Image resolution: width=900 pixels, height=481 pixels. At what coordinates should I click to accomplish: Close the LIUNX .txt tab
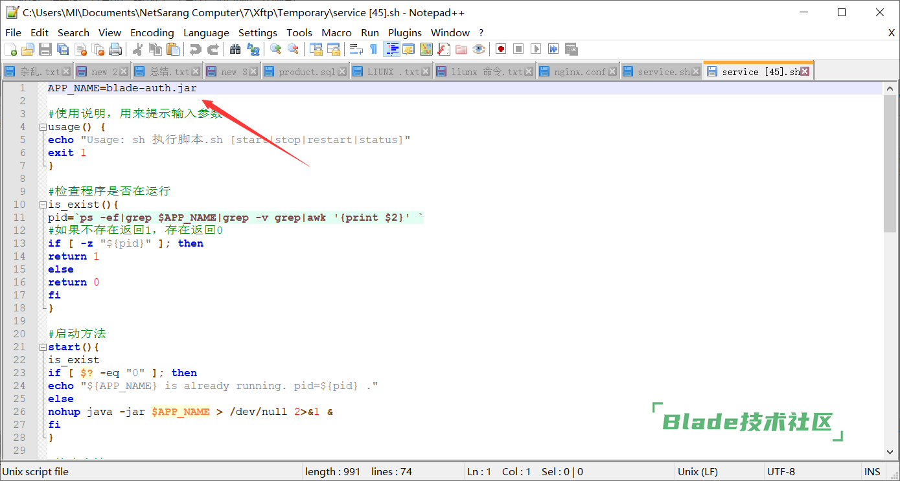427,72
